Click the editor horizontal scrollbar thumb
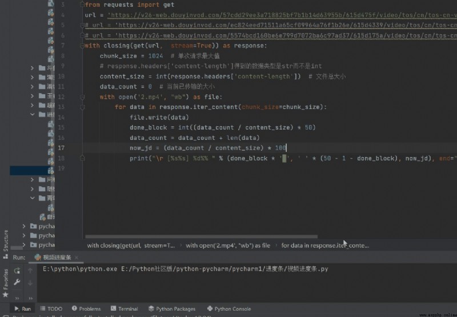 coord(202,236)
